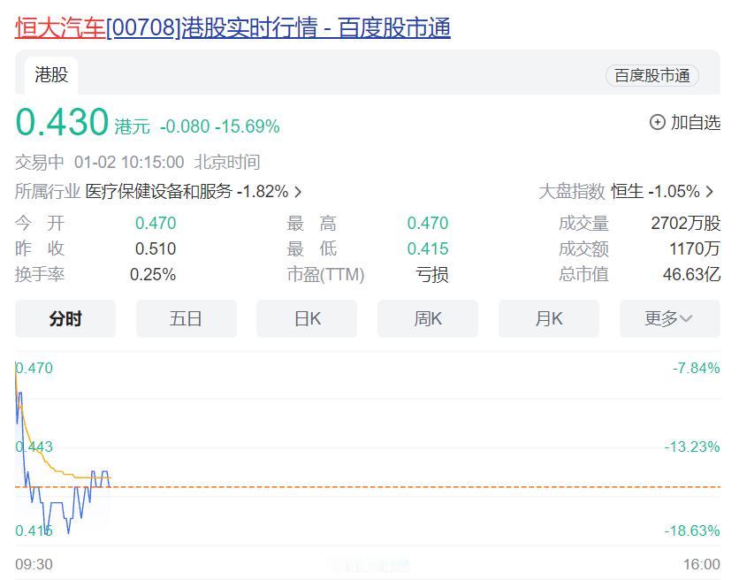Open the 恒大汽车[00708] title link
The width and height of the screenshot is (739, 580).
pos(232,27)
